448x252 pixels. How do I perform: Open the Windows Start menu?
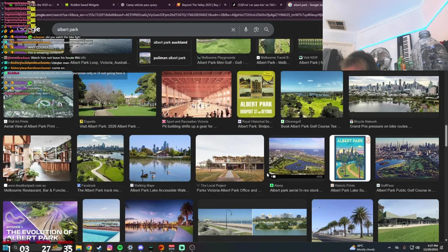point(6,248)
